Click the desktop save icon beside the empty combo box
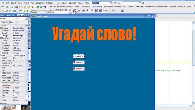The image size is (195, 110). click(x=143, y=3)
